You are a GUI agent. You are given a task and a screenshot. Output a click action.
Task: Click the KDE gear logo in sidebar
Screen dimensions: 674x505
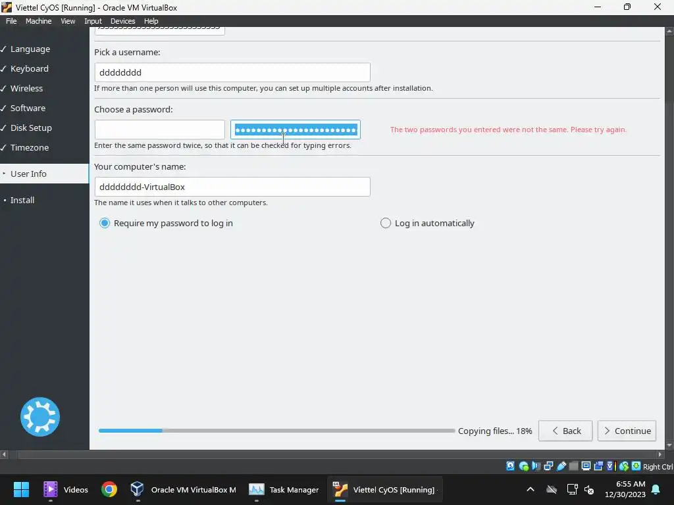coord(40,416)
